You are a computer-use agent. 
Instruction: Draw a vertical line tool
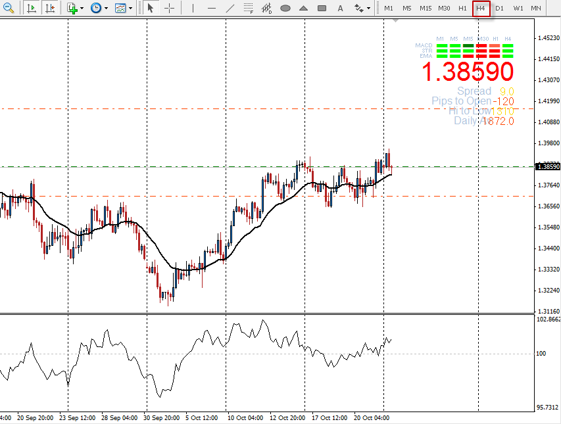[192, 9]
